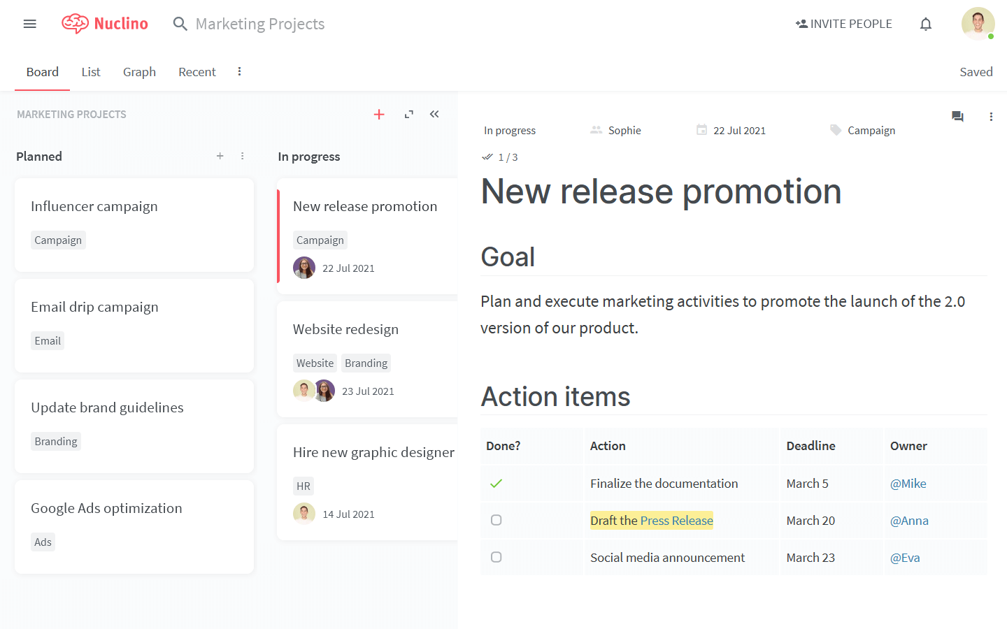Image resolution: width=1007 pixels, height=629 pixels.
Task: Check the Social media announcement checkbox
Action: (x=497, y=557)
